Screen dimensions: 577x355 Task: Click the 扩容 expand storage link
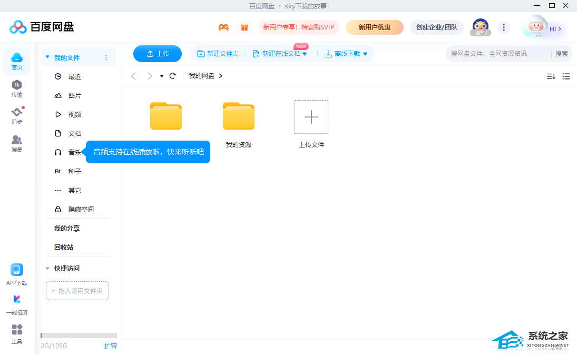[111, 346]
